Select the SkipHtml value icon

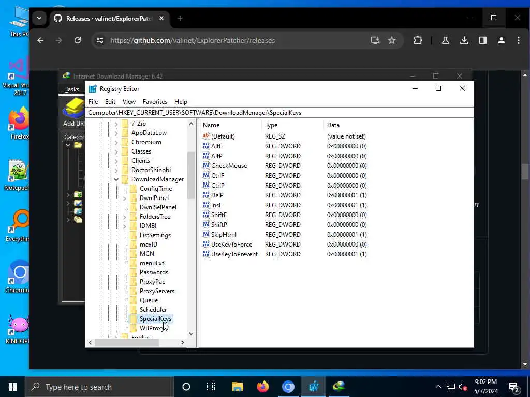coord(206,235)
